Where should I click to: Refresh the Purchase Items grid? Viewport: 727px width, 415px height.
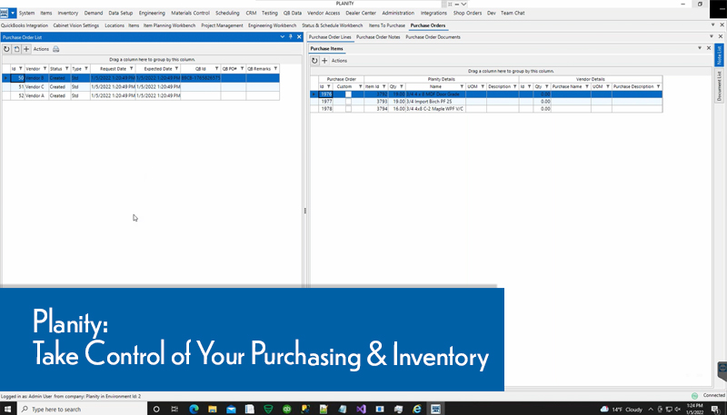314,60
